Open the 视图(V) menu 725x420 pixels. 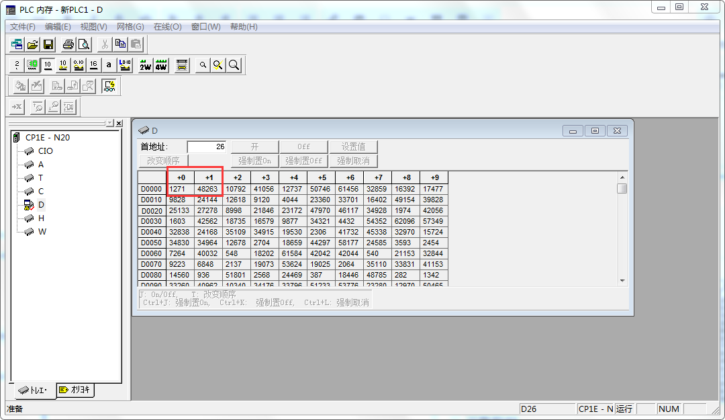click(x=94, y=27)
